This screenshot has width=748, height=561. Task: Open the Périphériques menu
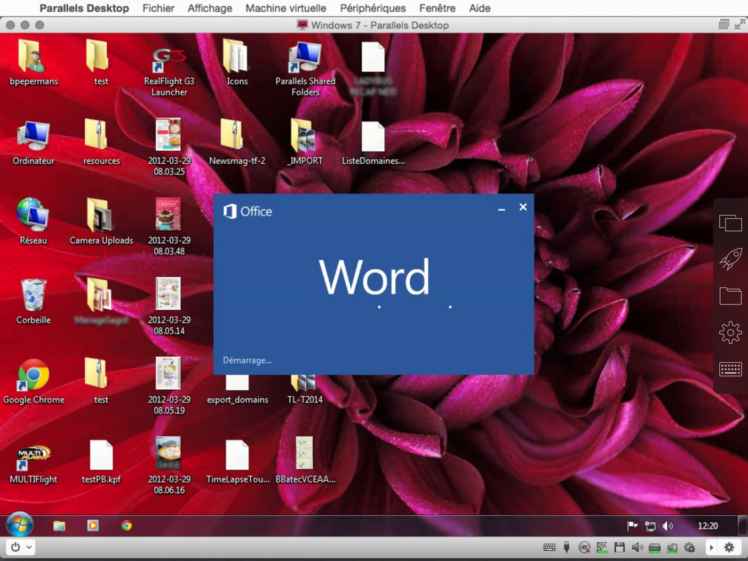pyautogui.click(x=372, y=8)
